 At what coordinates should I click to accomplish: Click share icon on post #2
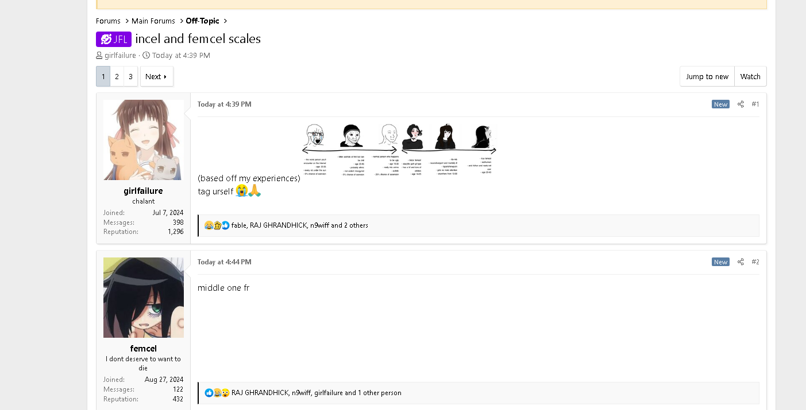pos(741,262)
